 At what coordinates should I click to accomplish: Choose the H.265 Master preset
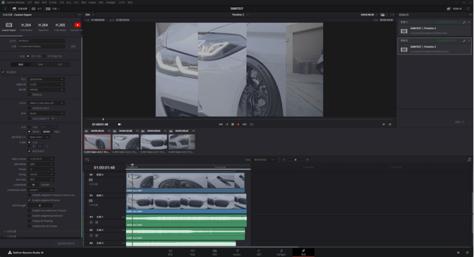pyautogui.click(x=60, y=26)
